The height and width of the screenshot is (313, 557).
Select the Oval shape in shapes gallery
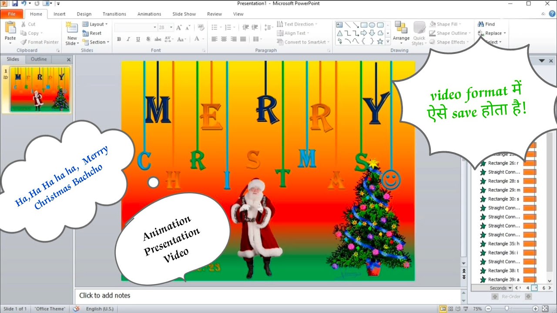pyautogui.click(x=372, y=25)
